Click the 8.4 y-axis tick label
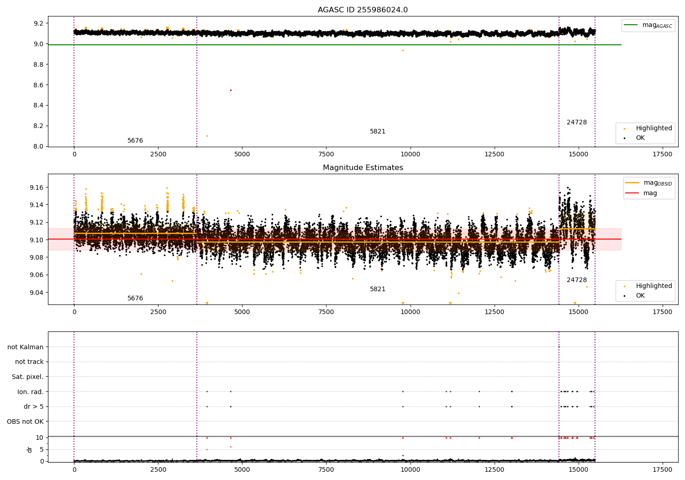 click(x=38, y=106)
